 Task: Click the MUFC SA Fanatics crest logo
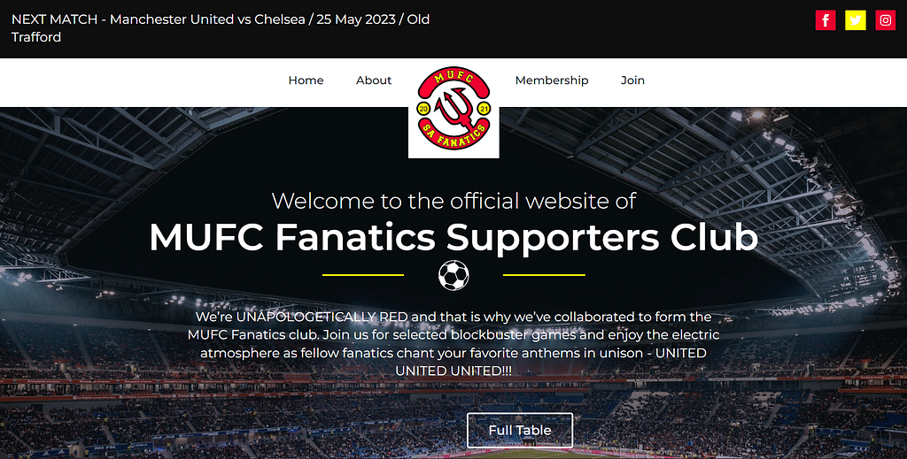[453, 109]
